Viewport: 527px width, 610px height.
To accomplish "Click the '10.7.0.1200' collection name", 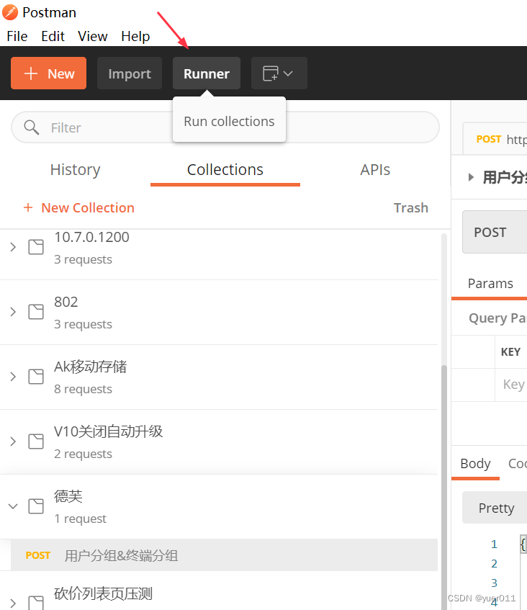I will [x=91, y=237].
